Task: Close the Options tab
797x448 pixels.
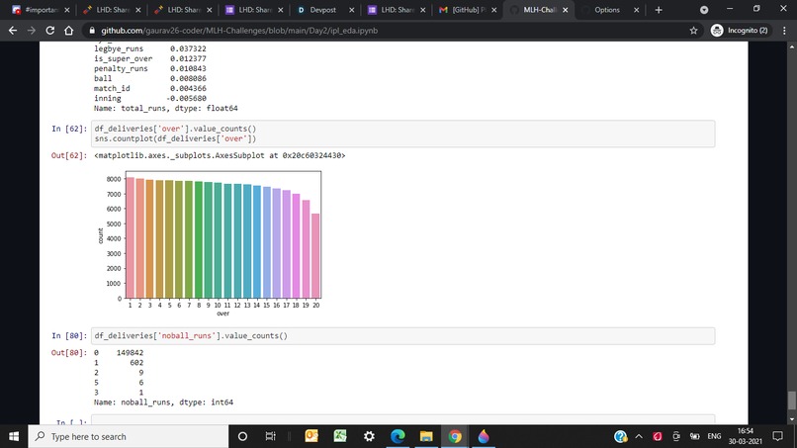Action: (x=636, y=10)
